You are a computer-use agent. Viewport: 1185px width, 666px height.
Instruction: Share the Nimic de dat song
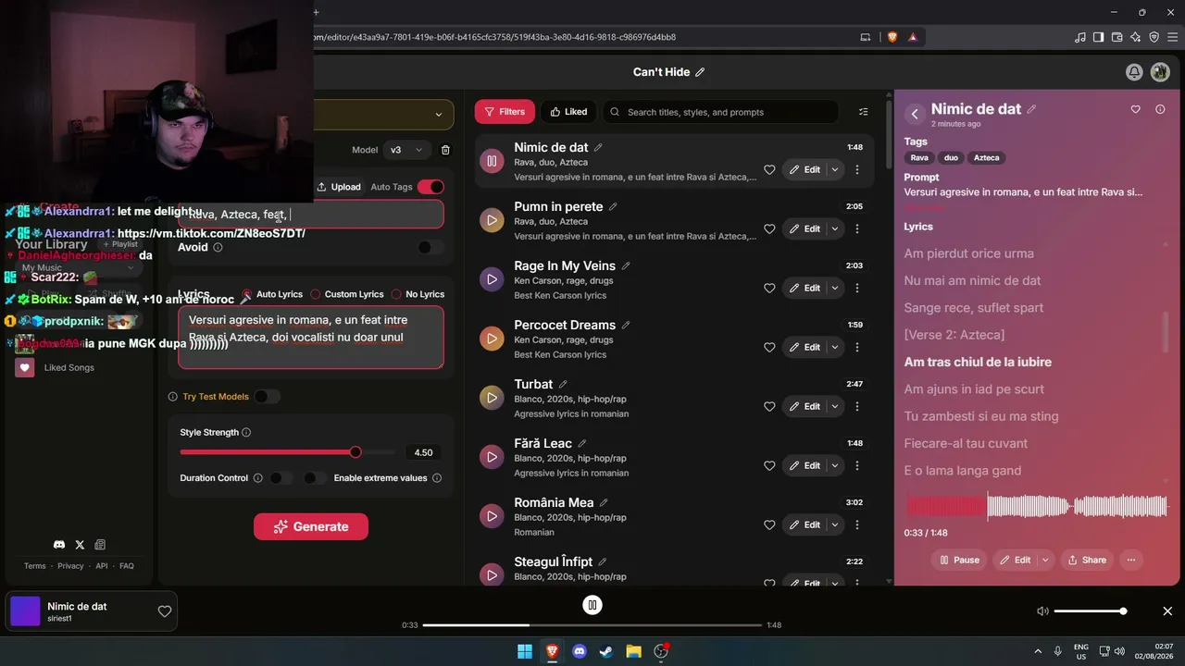pos(1087,560)
